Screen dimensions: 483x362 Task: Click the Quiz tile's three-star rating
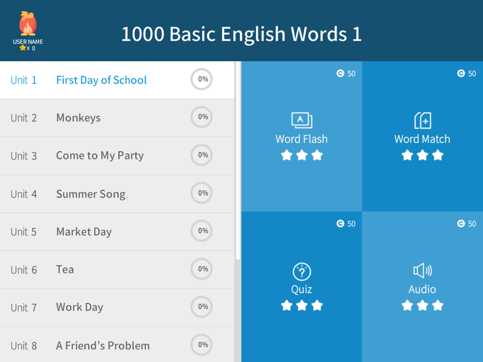pos(302,306)
